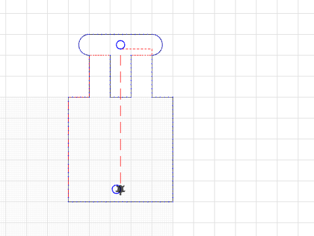Select the right side of the narrow center rectangle
Viewport: 314px width, 236px height.
click(131, 76)
